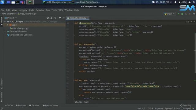Click the battery indicator icon
Image resolution: width=196 pixels, height=110 pixels.
point(179,2)
